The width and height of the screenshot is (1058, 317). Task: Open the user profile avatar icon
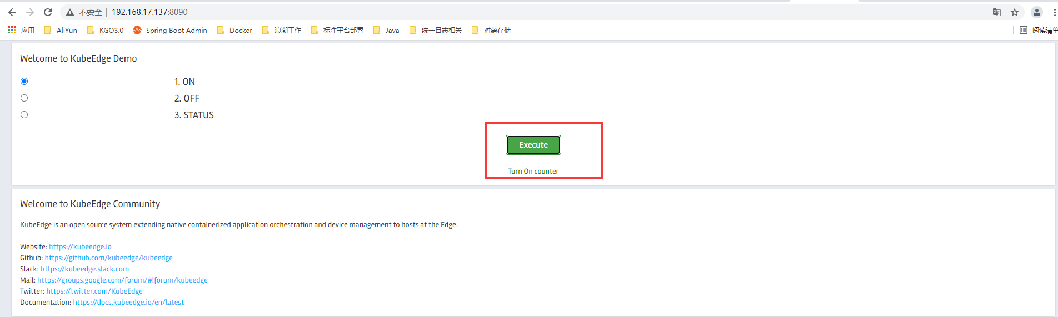tap(1037, 12)
